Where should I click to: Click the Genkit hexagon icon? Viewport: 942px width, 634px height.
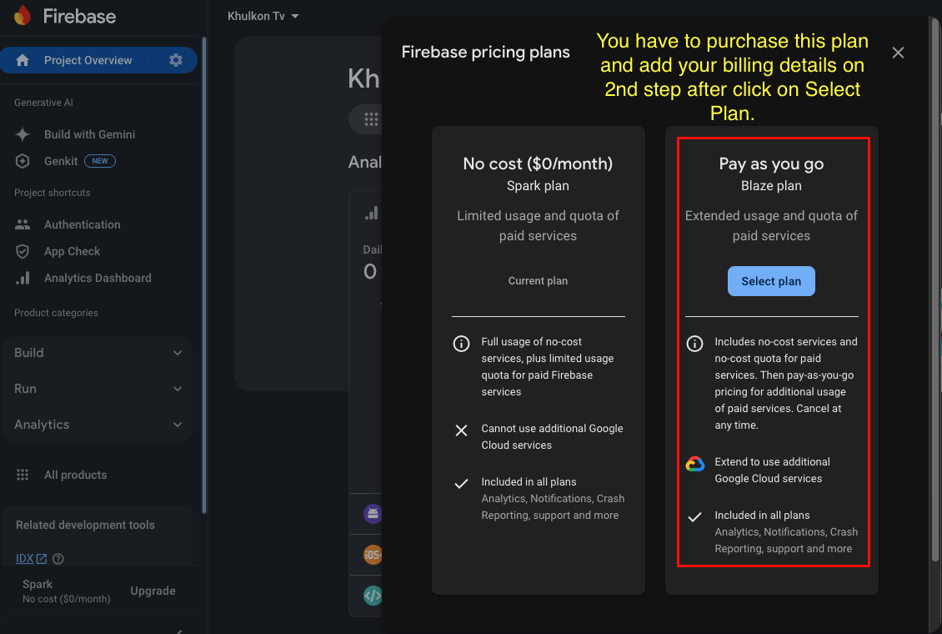coord(23,161)
